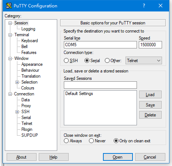Set close window on exit to Always

point(66,141)
